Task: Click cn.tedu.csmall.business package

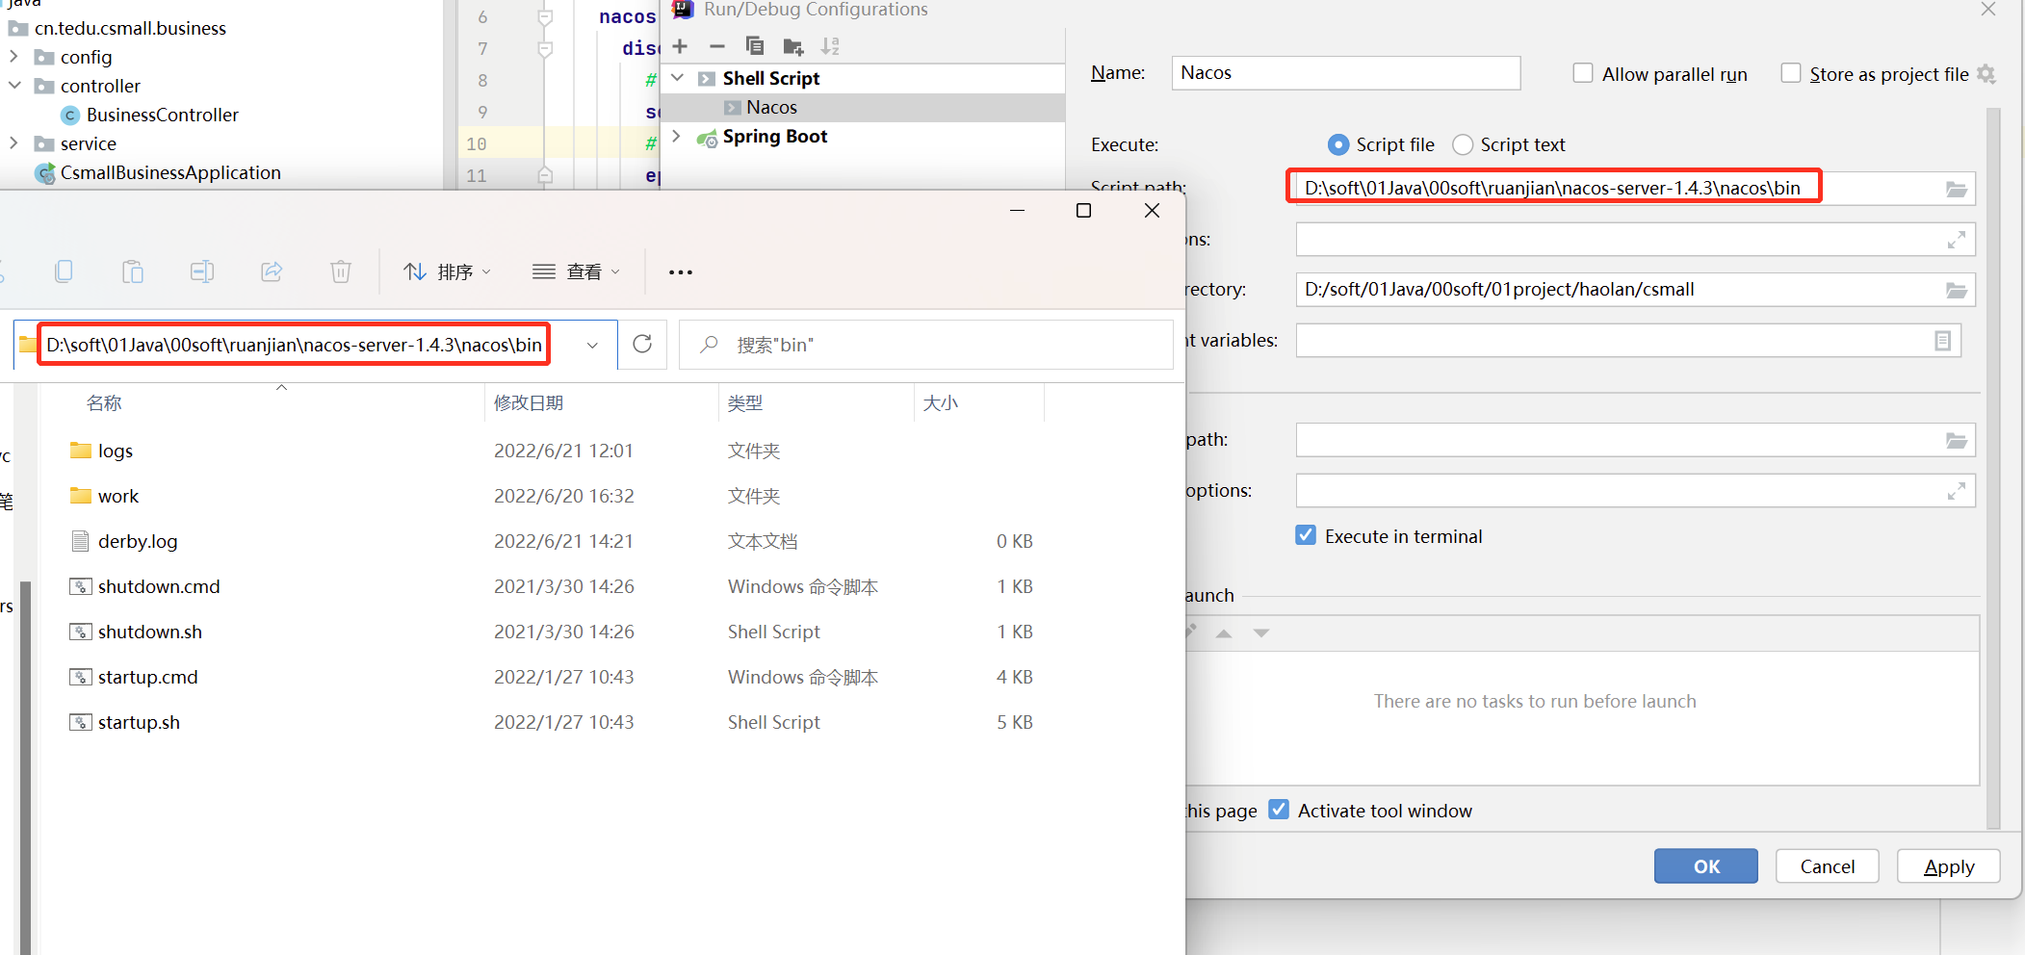Action: click(x=130, y=29)
